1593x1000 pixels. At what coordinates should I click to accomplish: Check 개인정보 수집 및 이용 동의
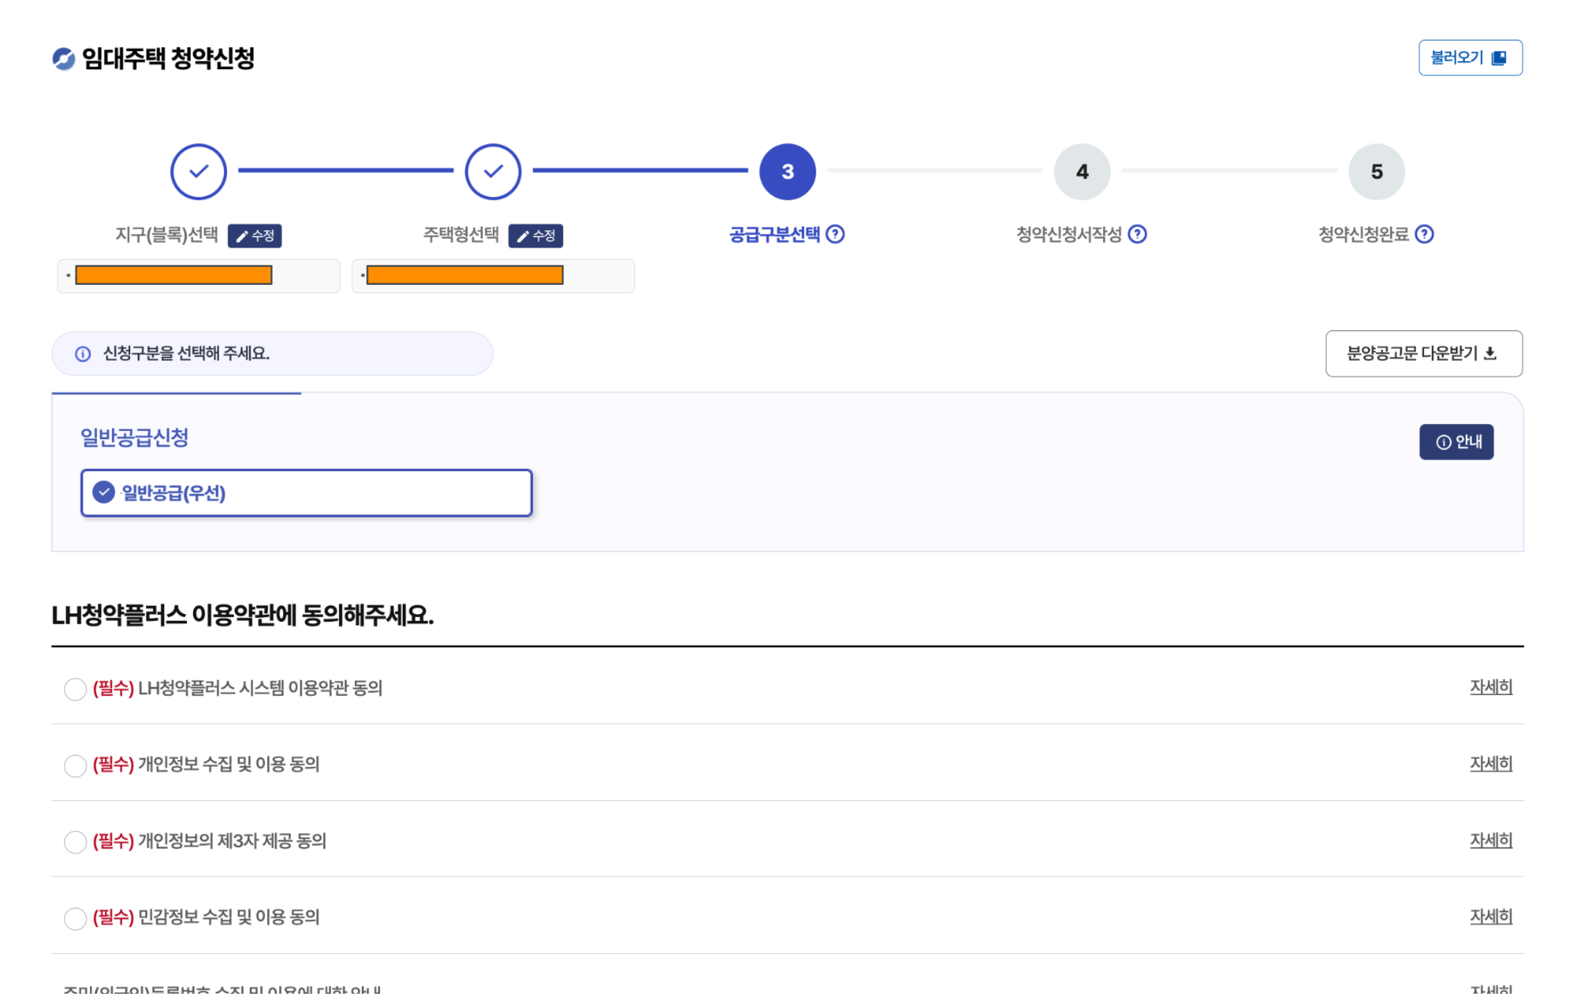[x=75, y=765]
